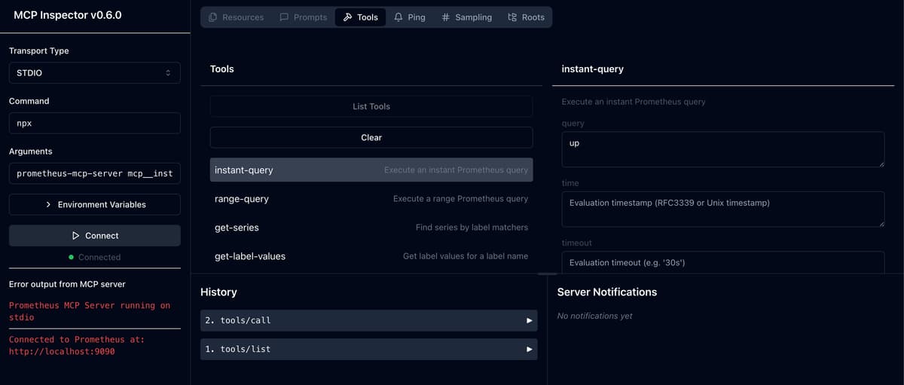Click the Arguments input field

(95, 173)
